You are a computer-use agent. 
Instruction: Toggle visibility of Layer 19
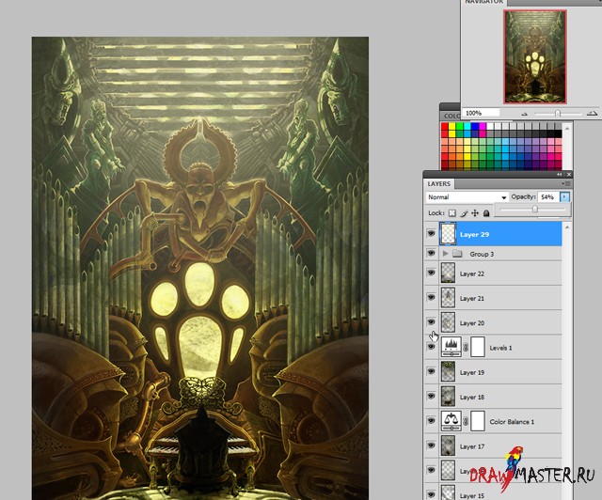click(432, 371)
